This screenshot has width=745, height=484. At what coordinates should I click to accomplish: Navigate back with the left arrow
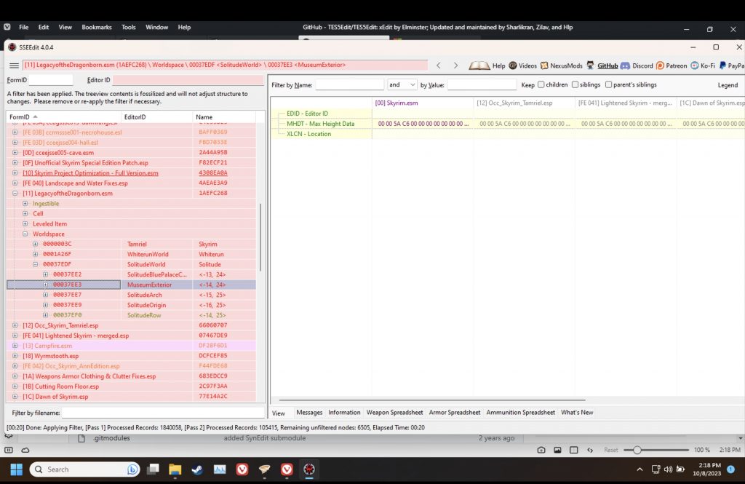pyautogui.click(x=439, y=66)
